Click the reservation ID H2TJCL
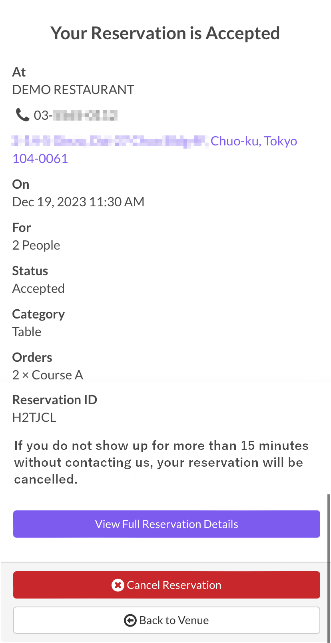This screenshot has width=331, height=643. click(x=34, y=417)
